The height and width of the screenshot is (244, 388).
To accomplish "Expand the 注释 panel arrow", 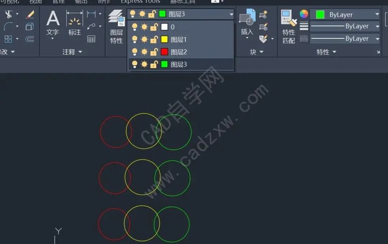I will click(x=81, y=52).
